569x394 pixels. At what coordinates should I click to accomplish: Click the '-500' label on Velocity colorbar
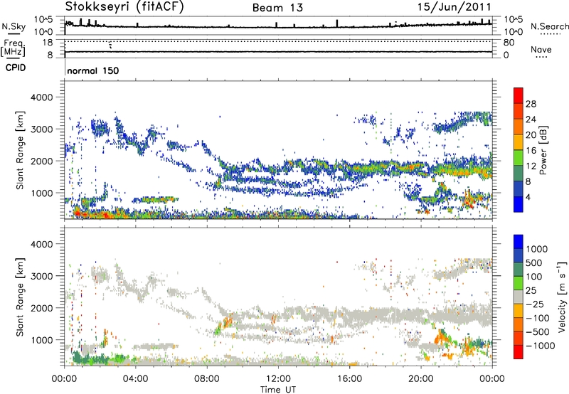click(538, 331)
